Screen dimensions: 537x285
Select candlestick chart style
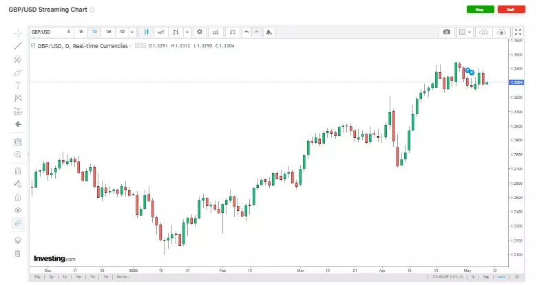(146, 32)
